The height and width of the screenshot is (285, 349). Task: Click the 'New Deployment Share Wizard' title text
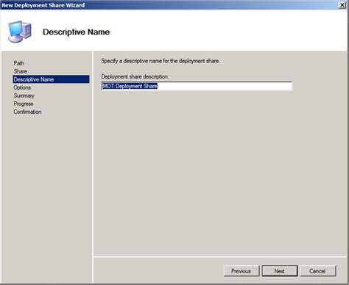pyautogui.click(x=43, y=5)
